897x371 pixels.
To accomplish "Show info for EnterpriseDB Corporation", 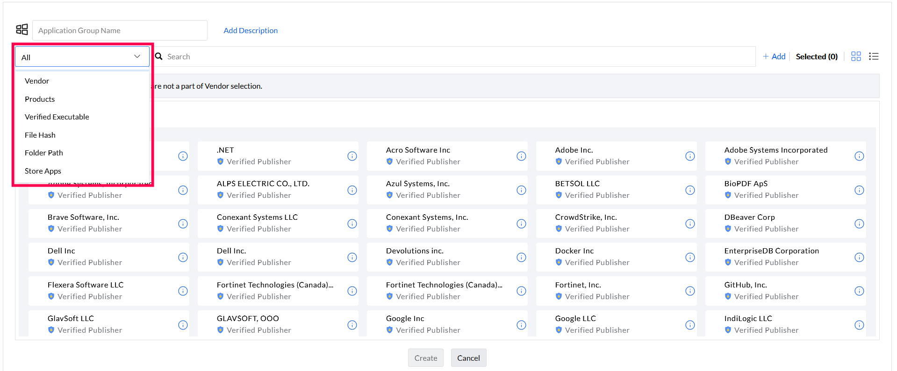I will click(859, 257).
